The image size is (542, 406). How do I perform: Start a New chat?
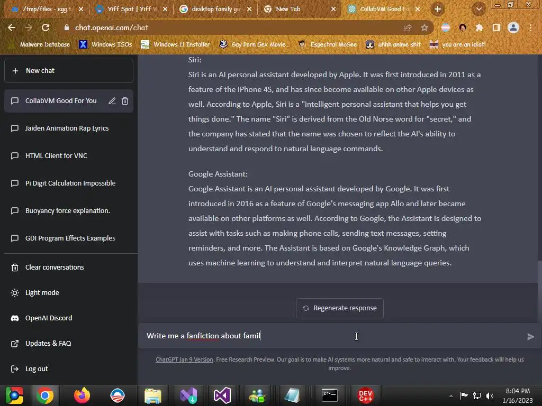coord(69,71)
